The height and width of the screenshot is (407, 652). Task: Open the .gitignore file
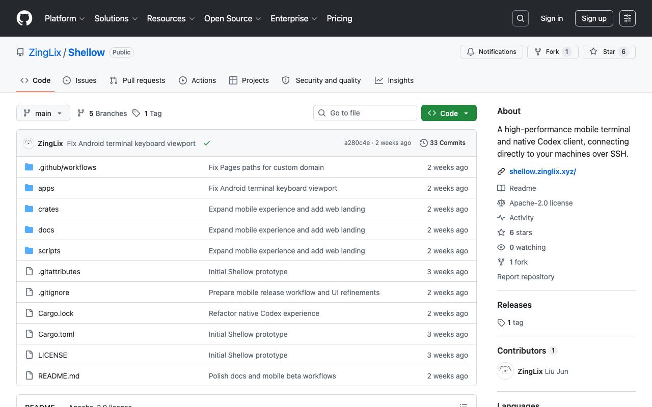(53, 293)
